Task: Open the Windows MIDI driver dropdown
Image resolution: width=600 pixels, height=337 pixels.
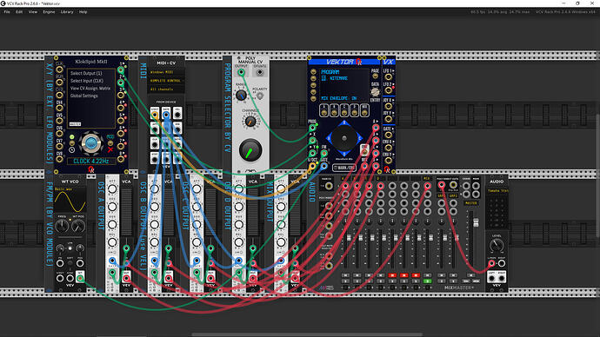Action: tap(166, 72)
